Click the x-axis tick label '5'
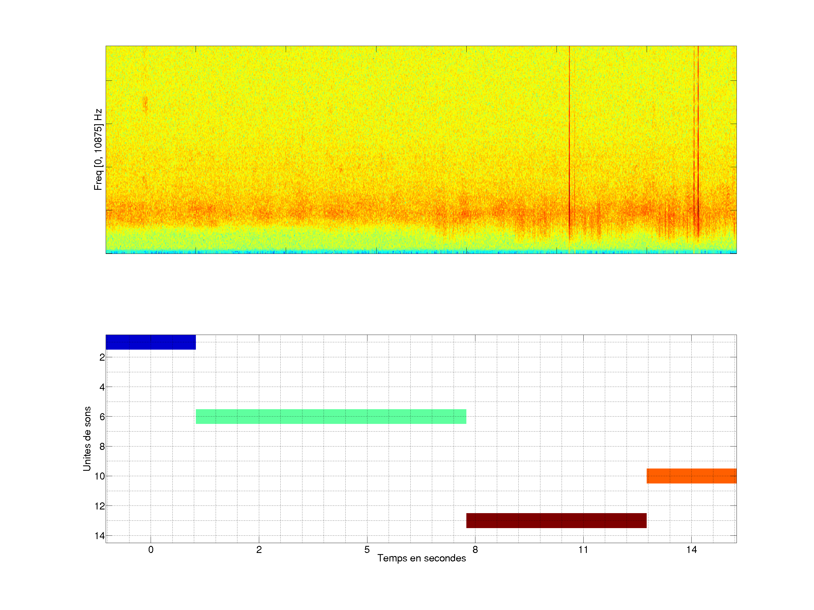 coord(367,550)
